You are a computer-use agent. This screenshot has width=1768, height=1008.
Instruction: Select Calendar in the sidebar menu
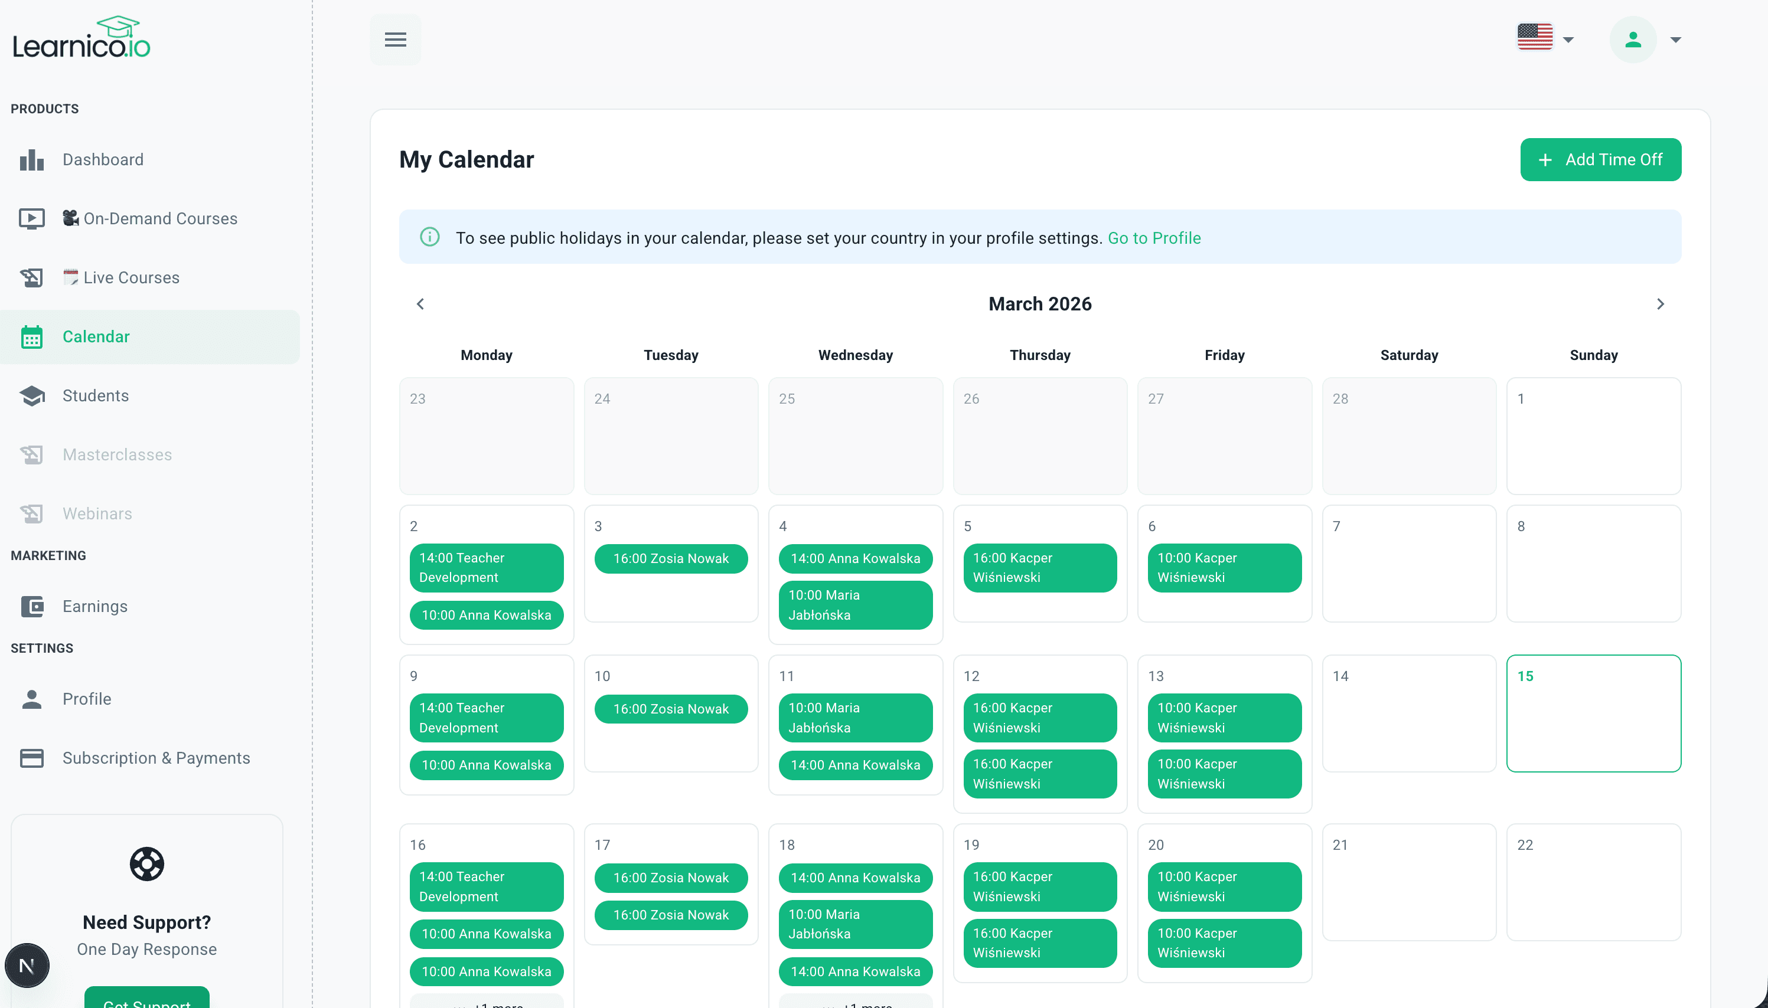pos(96,337)
